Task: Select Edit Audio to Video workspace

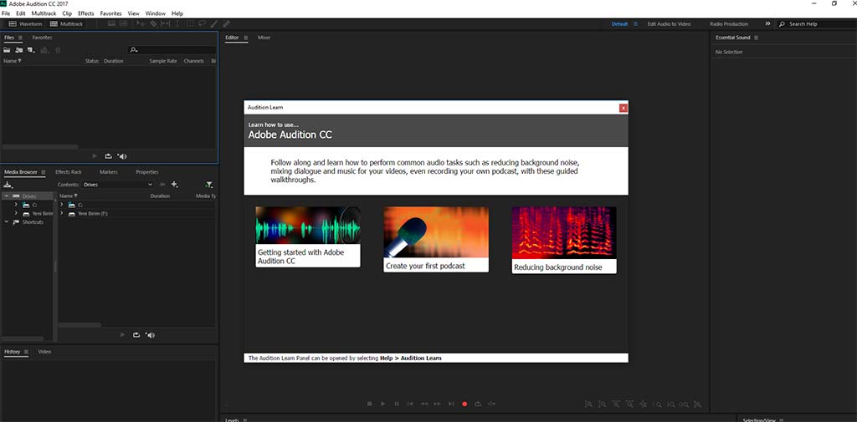Action: pos(669,24)
